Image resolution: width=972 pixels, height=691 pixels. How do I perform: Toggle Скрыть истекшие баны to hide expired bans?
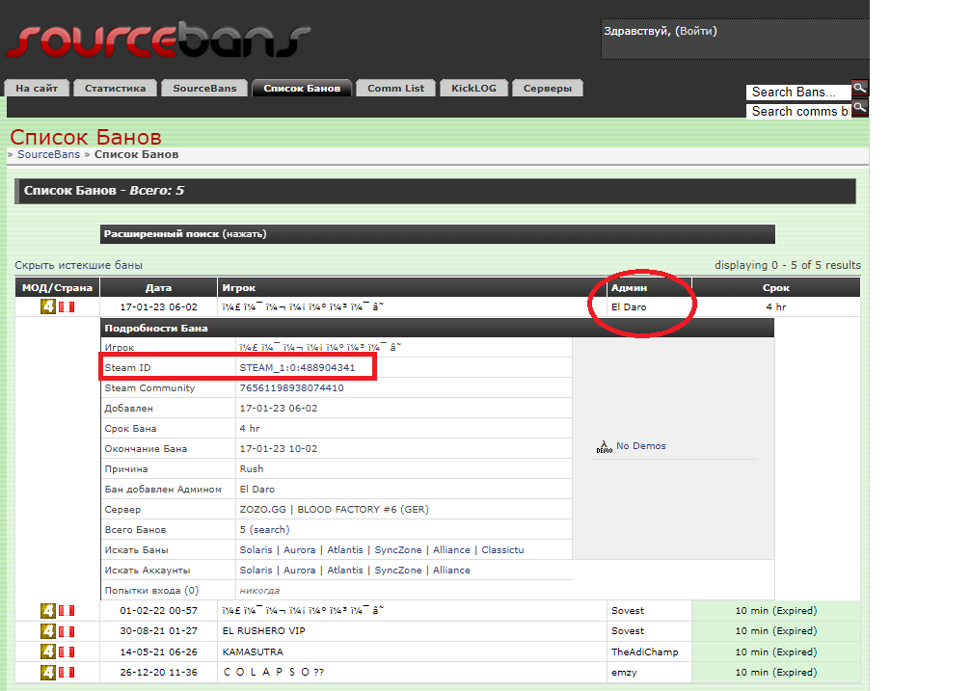tap(78, 265)
